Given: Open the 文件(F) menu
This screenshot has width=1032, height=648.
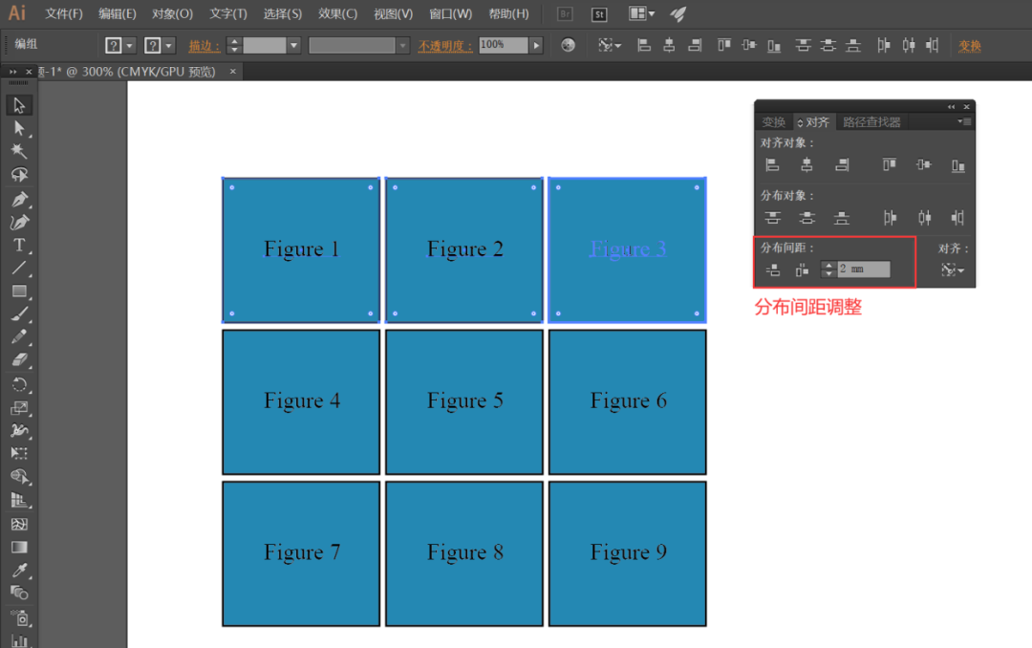Looking at the screenshot, I should [x=64, y=13].
